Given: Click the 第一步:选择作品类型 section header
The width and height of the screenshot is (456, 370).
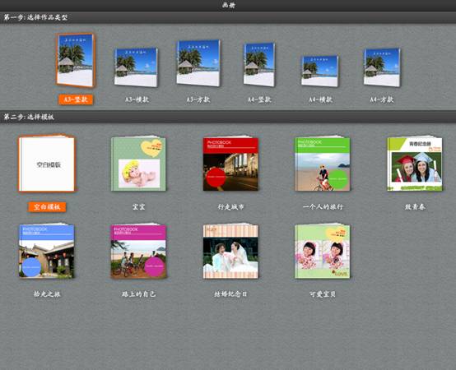Looking at the screenshot, I should [x=228, y=17].
